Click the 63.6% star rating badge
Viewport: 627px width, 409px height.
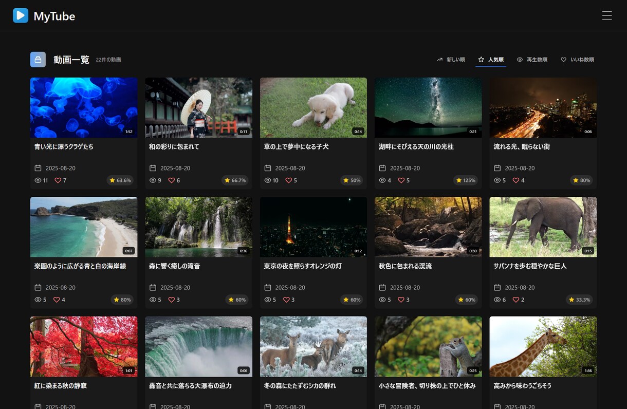coord(120,180)
